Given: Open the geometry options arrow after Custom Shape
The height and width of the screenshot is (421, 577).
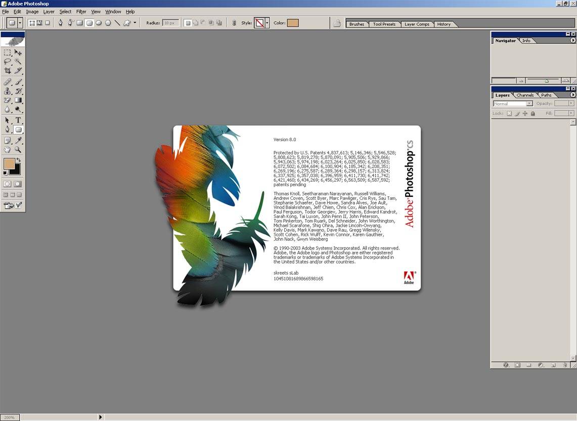Looking at the screenshot, I should (135, 23).
